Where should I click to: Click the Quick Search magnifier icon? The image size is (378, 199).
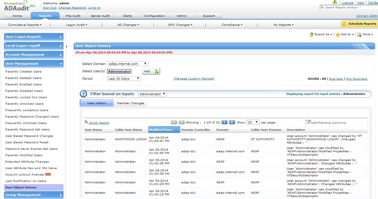tap(86, 122)
